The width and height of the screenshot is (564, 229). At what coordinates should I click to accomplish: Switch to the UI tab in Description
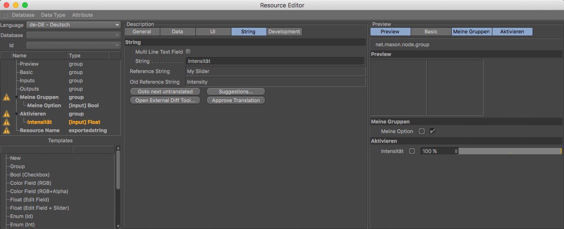213,32
